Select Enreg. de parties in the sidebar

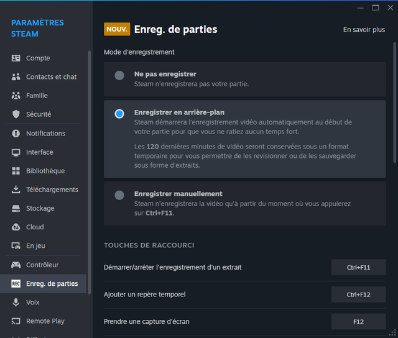tap(43, 283)
